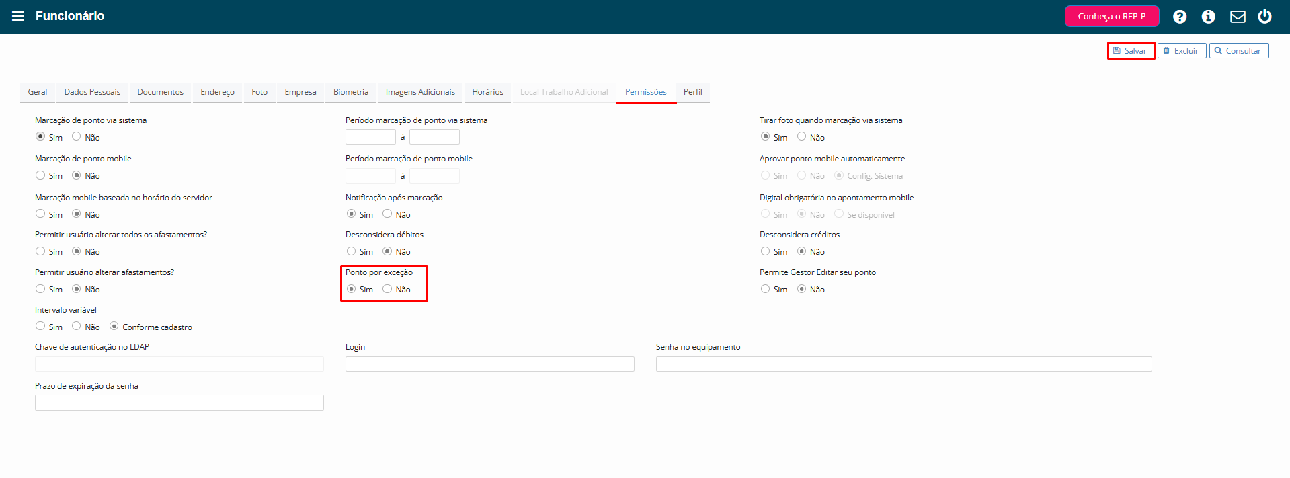Select Não for Desconsidera créditos
Image resolution: width=1290 pixels, height=478 pixels.
(x=801, y=251)
